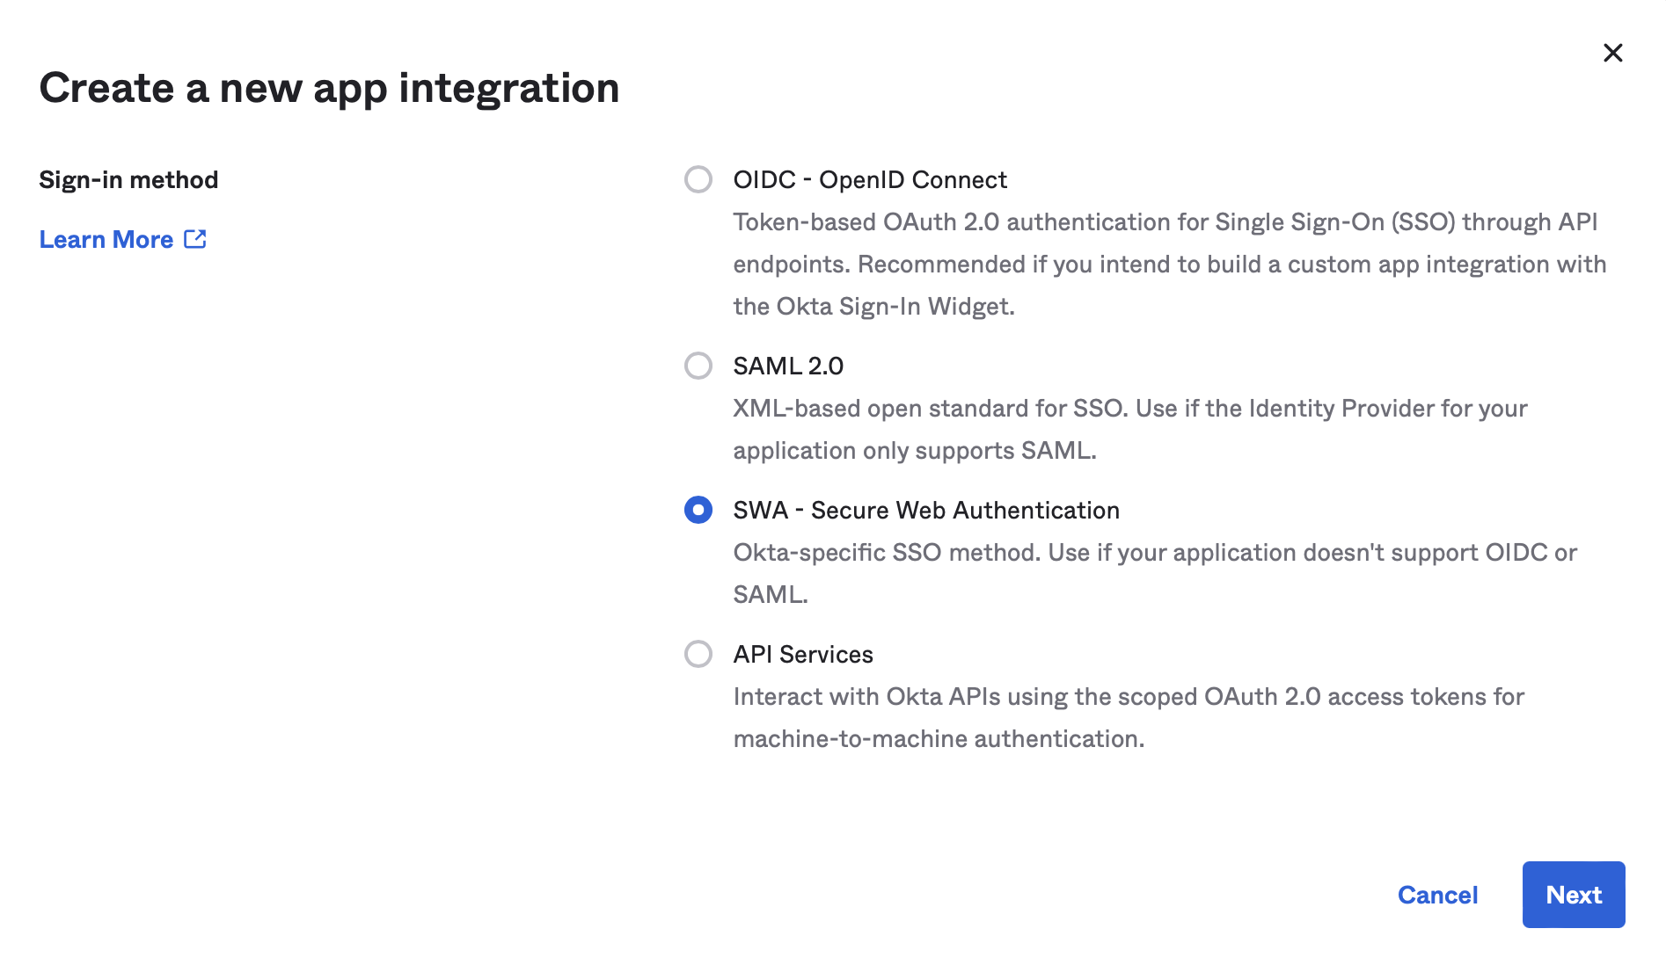Click the "Interact with Okta APIs" description line
This screenshot has width=1666, height=965.
coord(1128,696)
